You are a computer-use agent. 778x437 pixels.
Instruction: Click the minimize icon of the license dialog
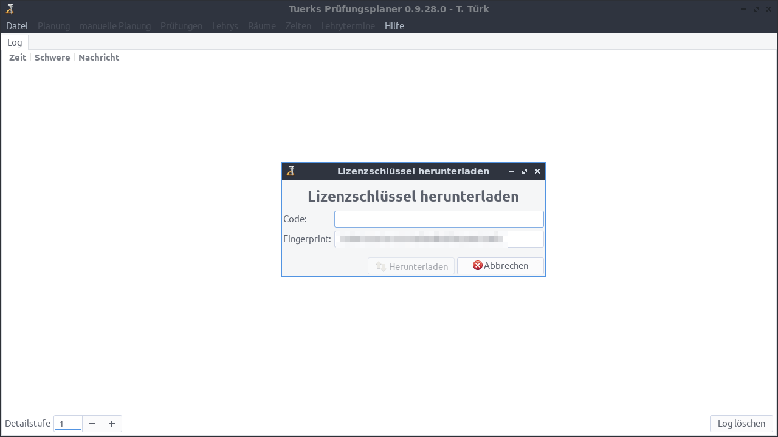[x=511, y=171]
